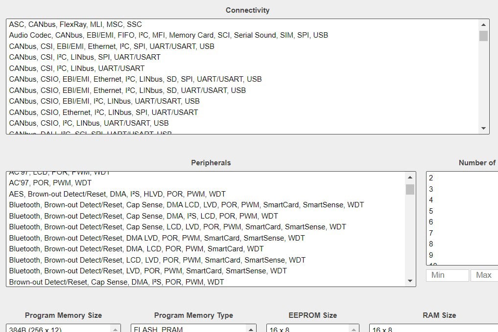
Task: Click the Connectivity list scroll-down arrow
Action: click(484, 129)
